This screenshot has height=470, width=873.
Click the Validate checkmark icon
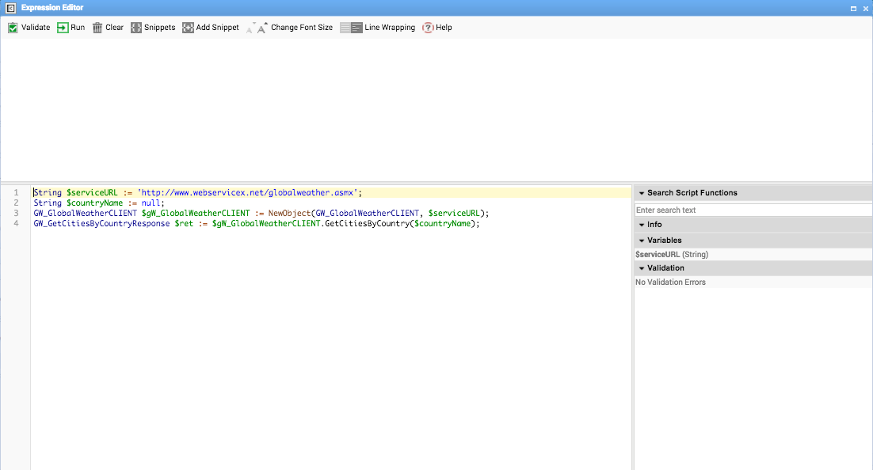coord(13,28)
